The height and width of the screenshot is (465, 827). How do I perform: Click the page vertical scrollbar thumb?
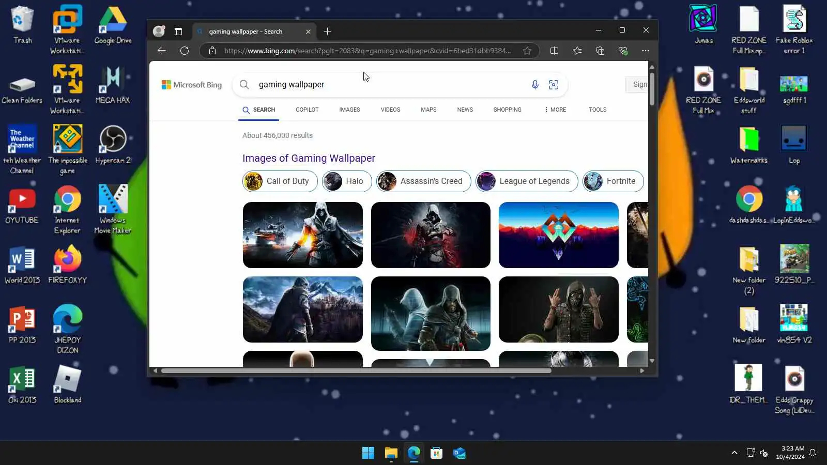click(x=652, y=89)
